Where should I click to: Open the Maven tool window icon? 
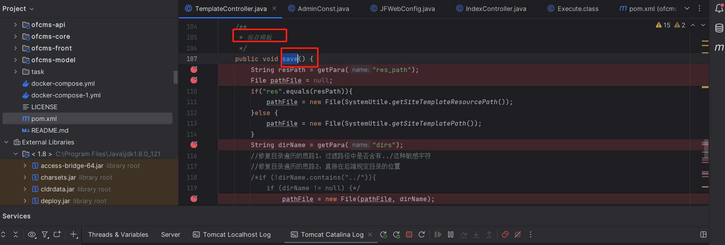tap(719, 47)
